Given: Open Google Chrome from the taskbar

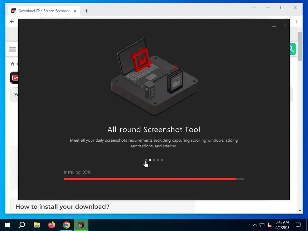Looking at the screenshot, I should (66, 225).
